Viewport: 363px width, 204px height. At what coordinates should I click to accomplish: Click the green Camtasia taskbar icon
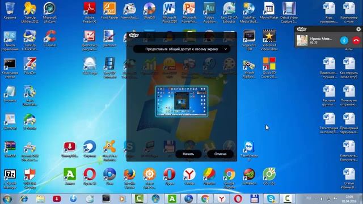tap(139, 199)
